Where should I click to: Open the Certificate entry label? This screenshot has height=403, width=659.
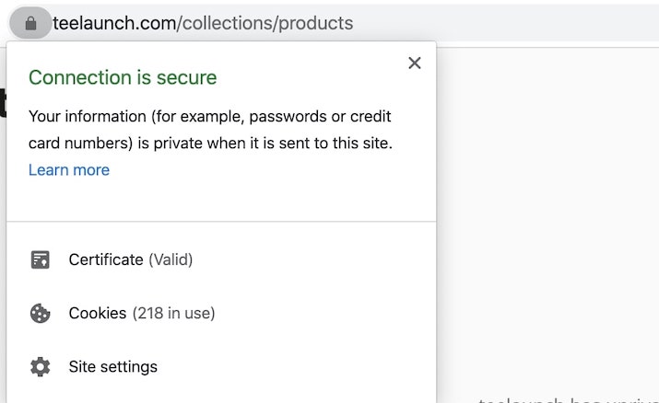click(106, 259)
